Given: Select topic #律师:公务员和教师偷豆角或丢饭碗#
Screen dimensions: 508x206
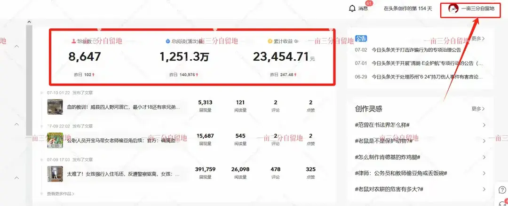Looking at the screenshot, I should pyautogui.click(x=401, y=173).
